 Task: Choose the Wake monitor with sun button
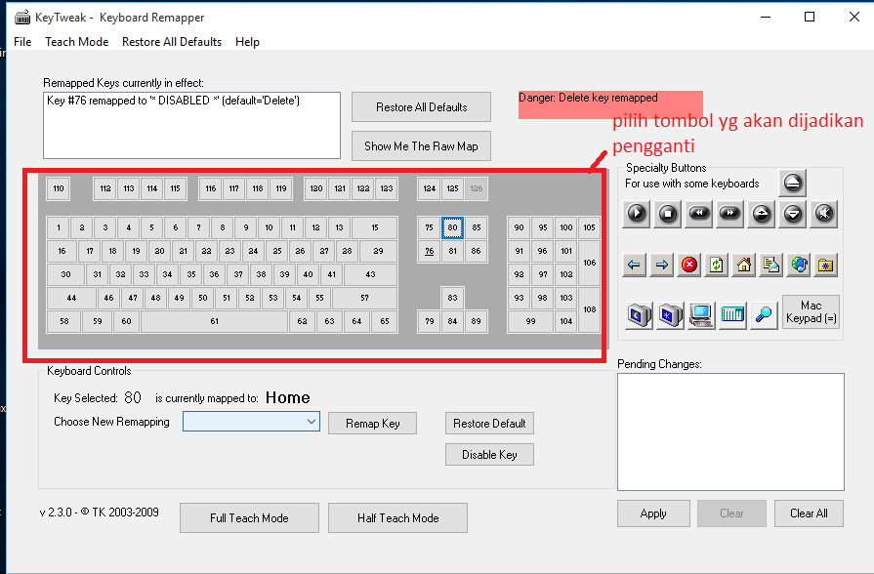click(x=670, y=315)
